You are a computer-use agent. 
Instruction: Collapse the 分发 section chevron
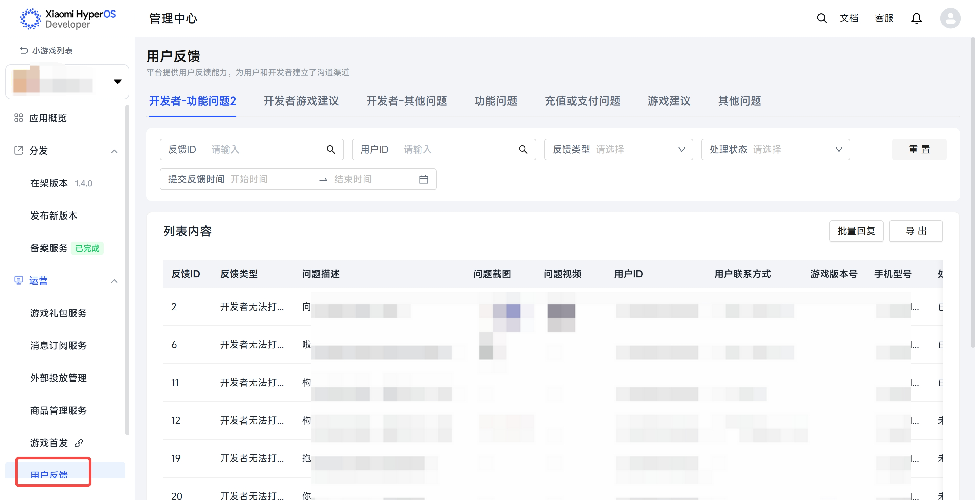(x=114, y=151)
